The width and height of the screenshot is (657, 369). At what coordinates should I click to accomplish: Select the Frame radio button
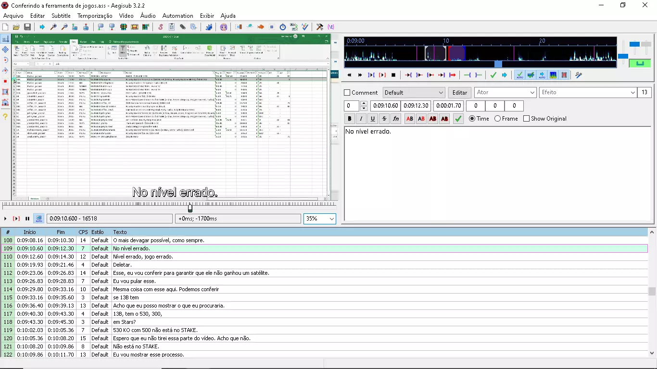tap(497, 119)
